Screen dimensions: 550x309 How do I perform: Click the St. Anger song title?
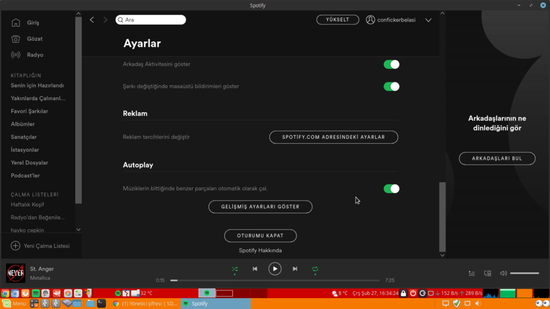(x=42, y=269)
